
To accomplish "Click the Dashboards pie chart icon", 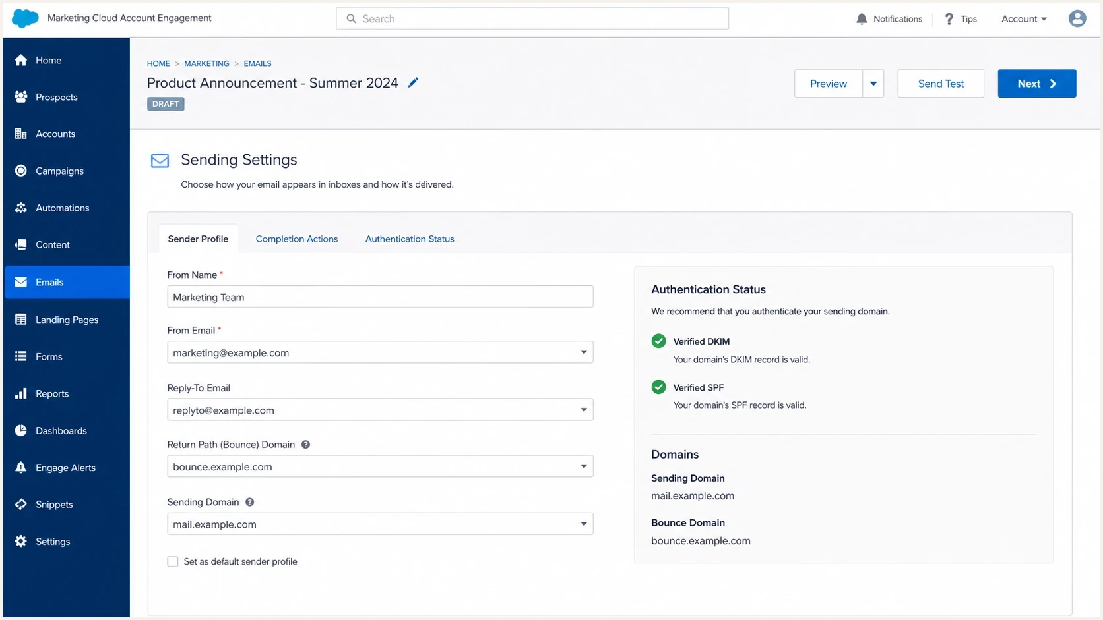I will 21,430.
